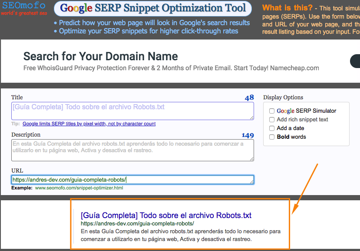This screenshot has width=360, height=251.
Task: Enable the Bold words checkbox
Action: coord(272,137)
